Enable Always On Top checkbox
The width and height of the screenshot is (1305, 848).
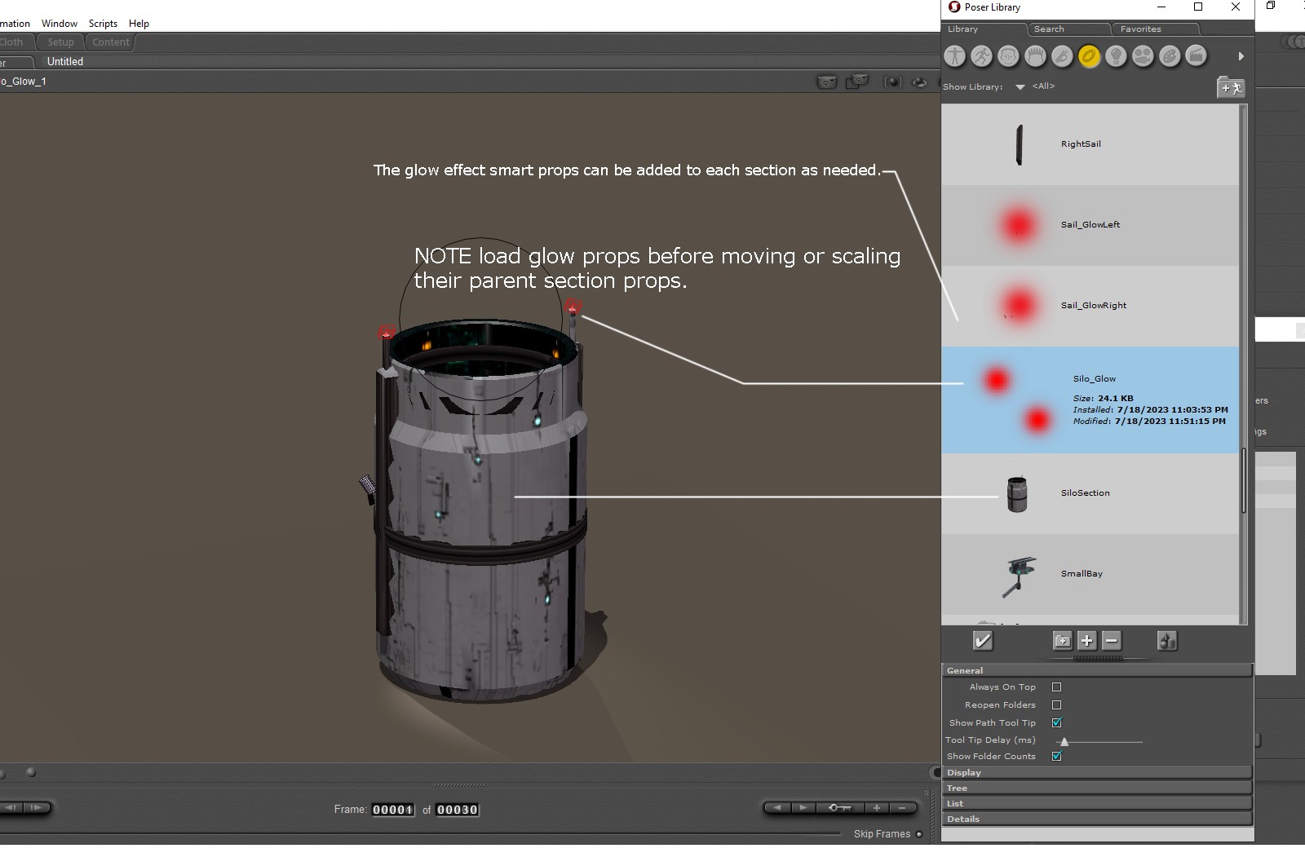tap(1056, 687)
